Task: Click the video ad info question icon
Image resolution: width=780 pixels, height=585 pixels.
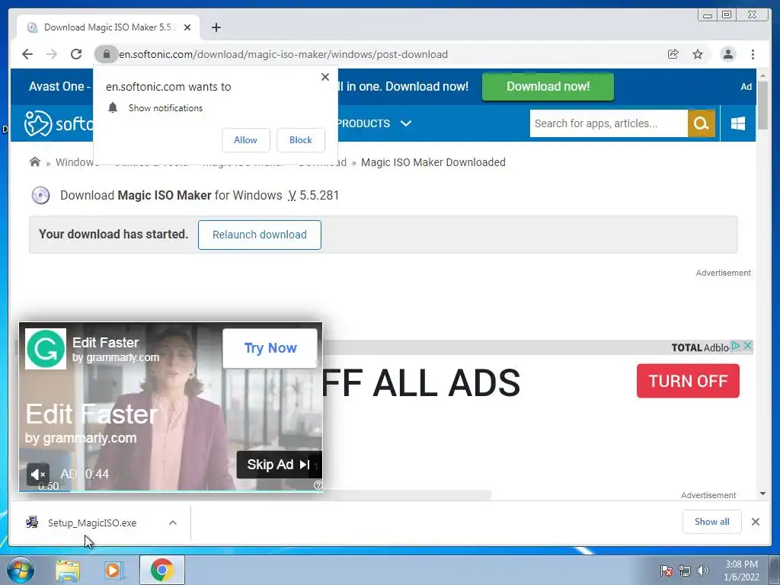Action: 318,485
